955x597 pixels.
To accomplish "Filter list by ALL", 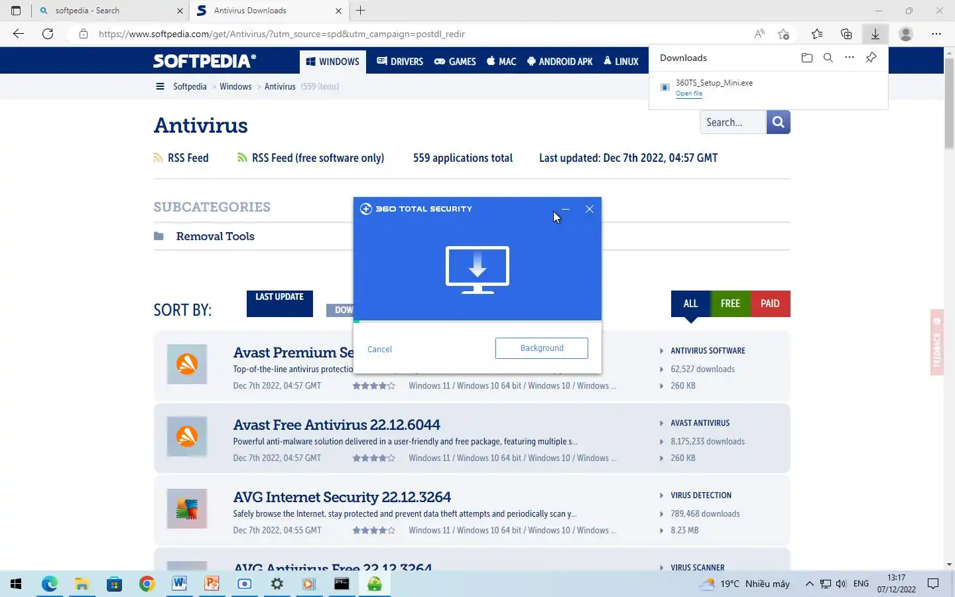I will click(x=690, y=304).
